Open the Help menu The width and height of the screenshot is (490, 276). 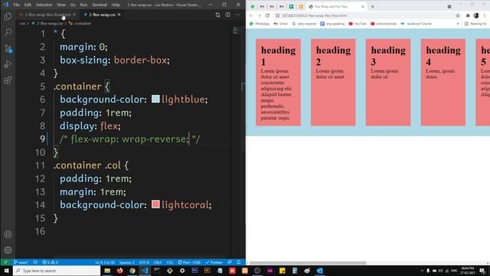coord(116,5)
